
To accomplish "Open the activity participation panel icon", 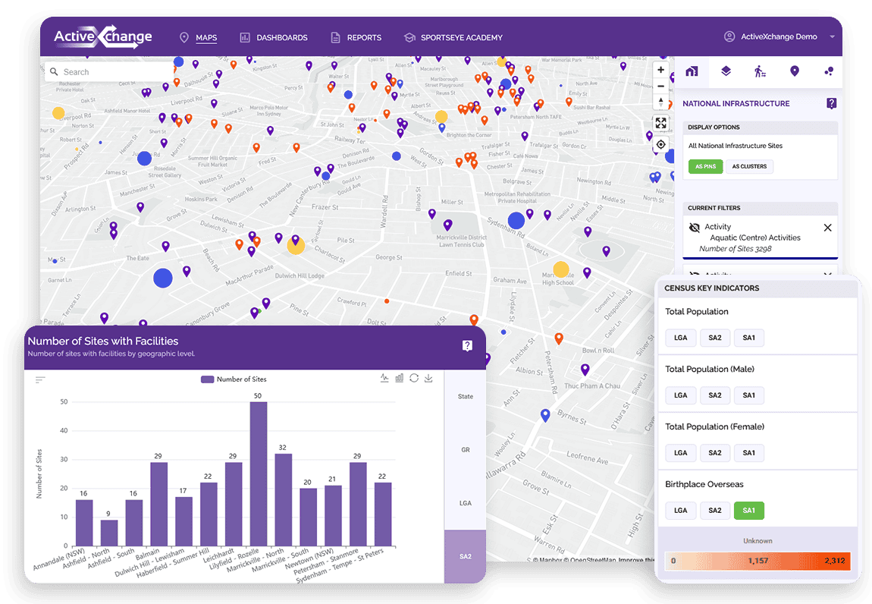I will click(761, 71).
